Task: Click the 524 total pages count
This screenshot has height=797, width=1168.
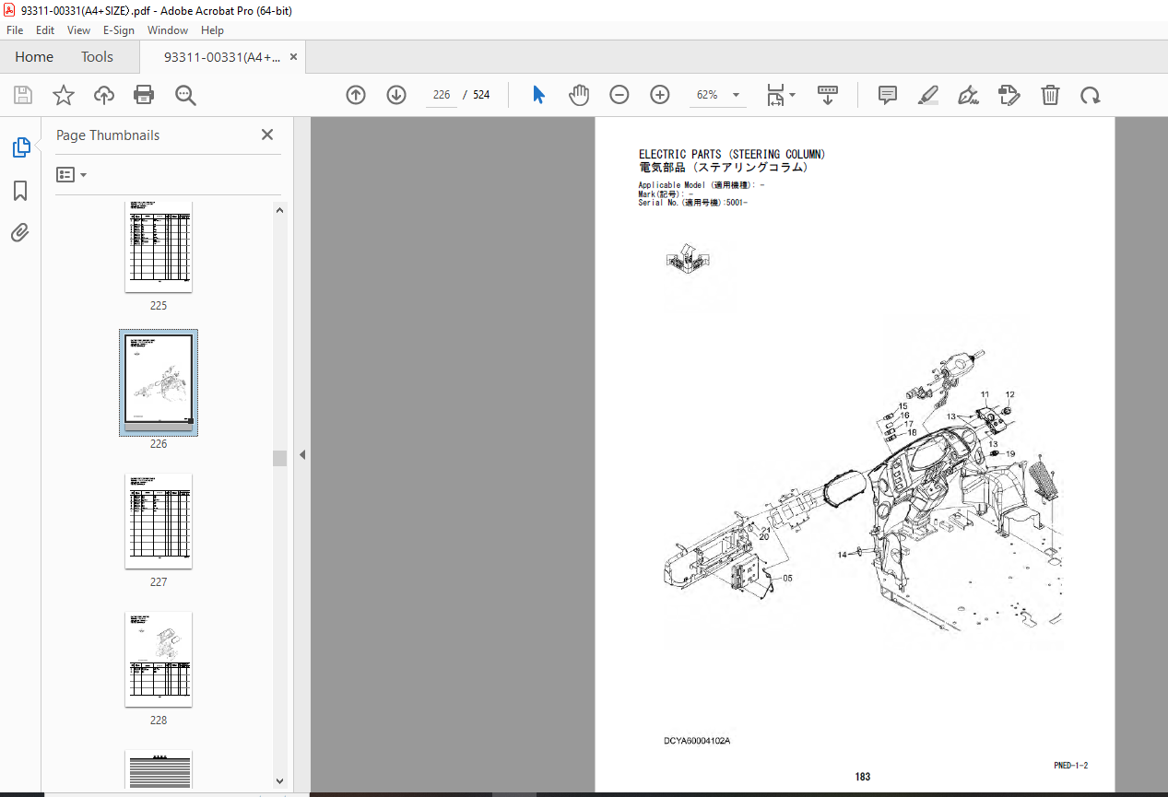Action: pyautogui.click(x=481, y=95)
